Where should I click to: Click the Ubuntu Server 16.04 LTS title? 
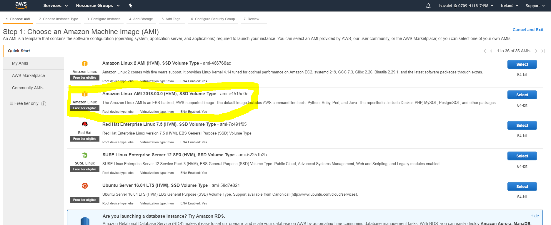[x=155, y=185]
